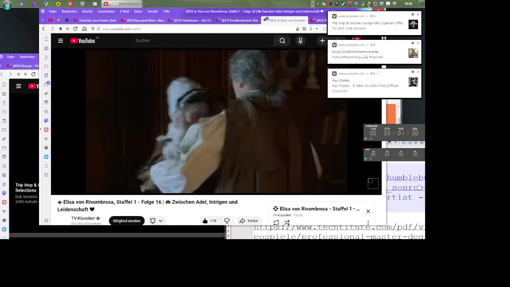Go to the home page via house icon
Screen dimensions: 510x287
(x=84, y=29)
